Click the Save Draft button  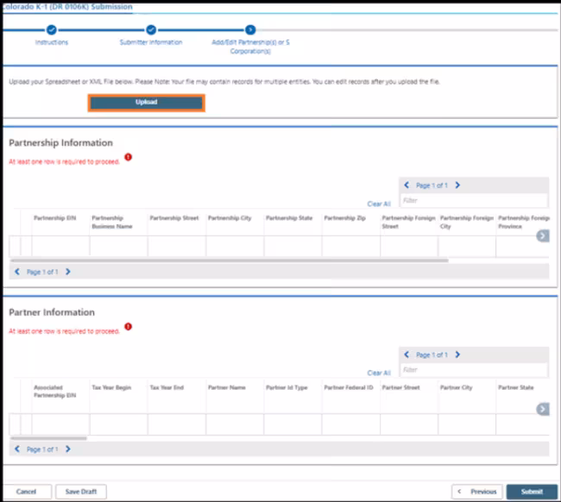click(x=81, y=492)
